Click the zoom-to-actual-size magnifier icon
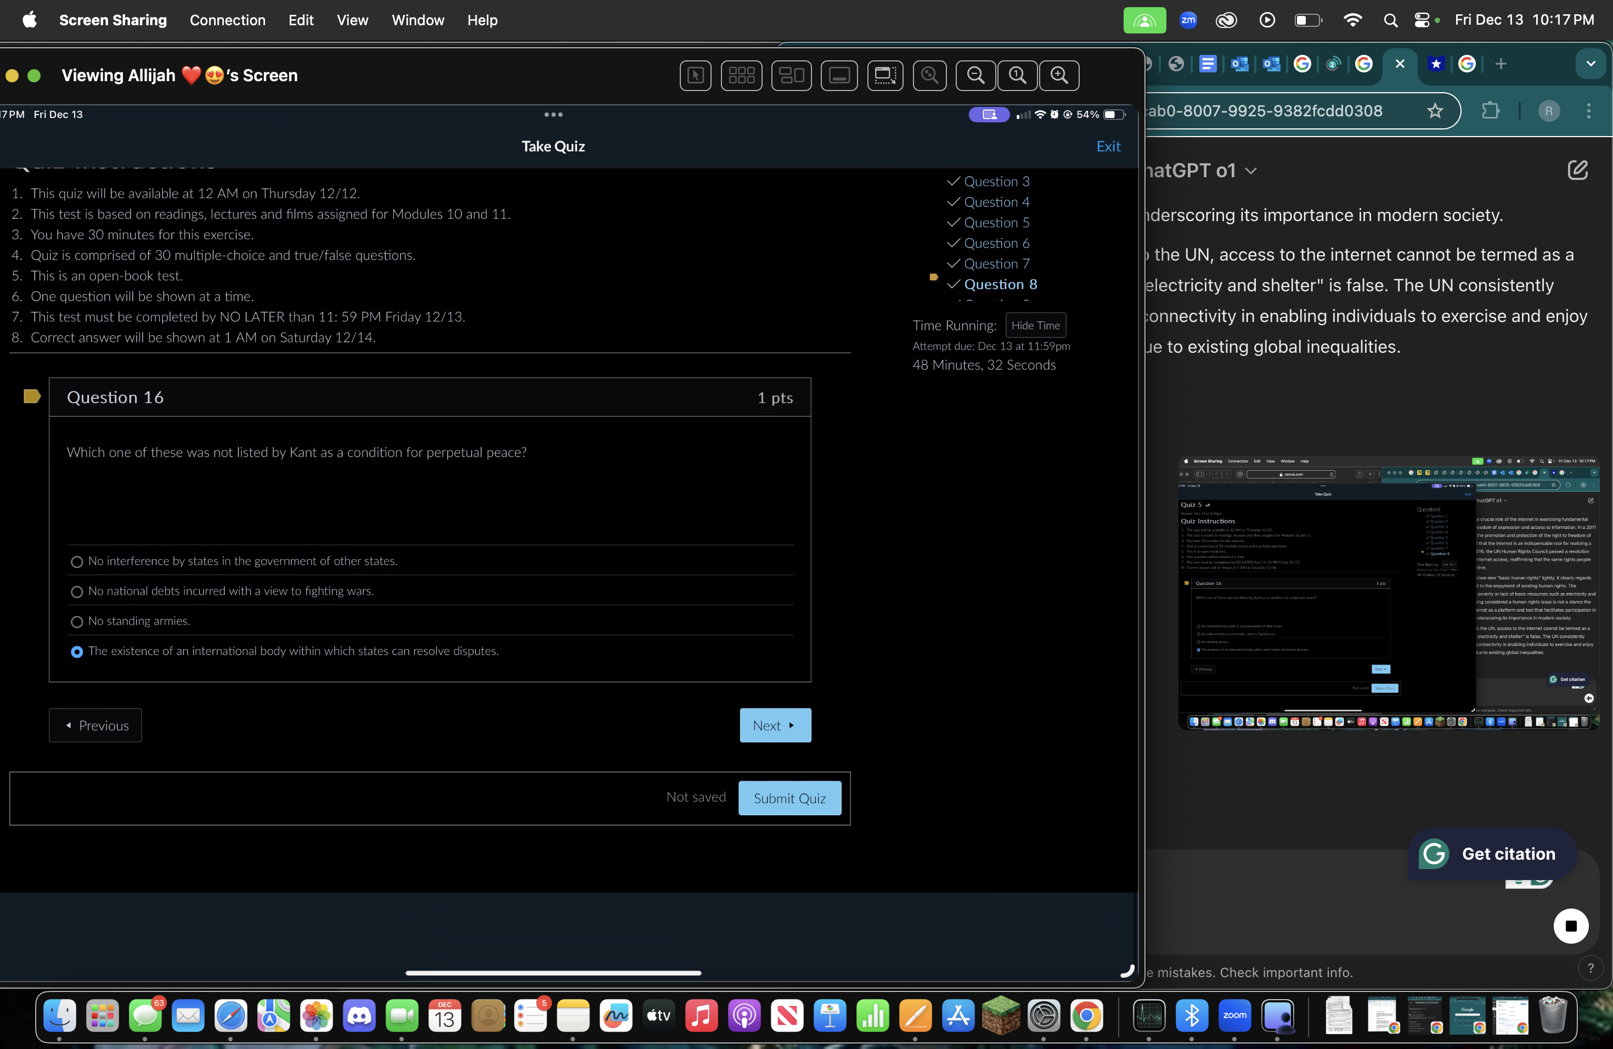Viewport: 1613px width, 1049px height. click(1017, 75)
